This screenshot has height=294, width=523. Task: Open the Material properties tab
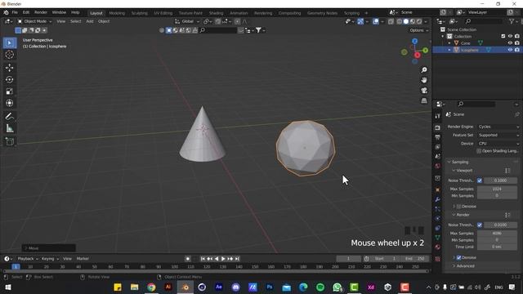click(x=438, y=247)
